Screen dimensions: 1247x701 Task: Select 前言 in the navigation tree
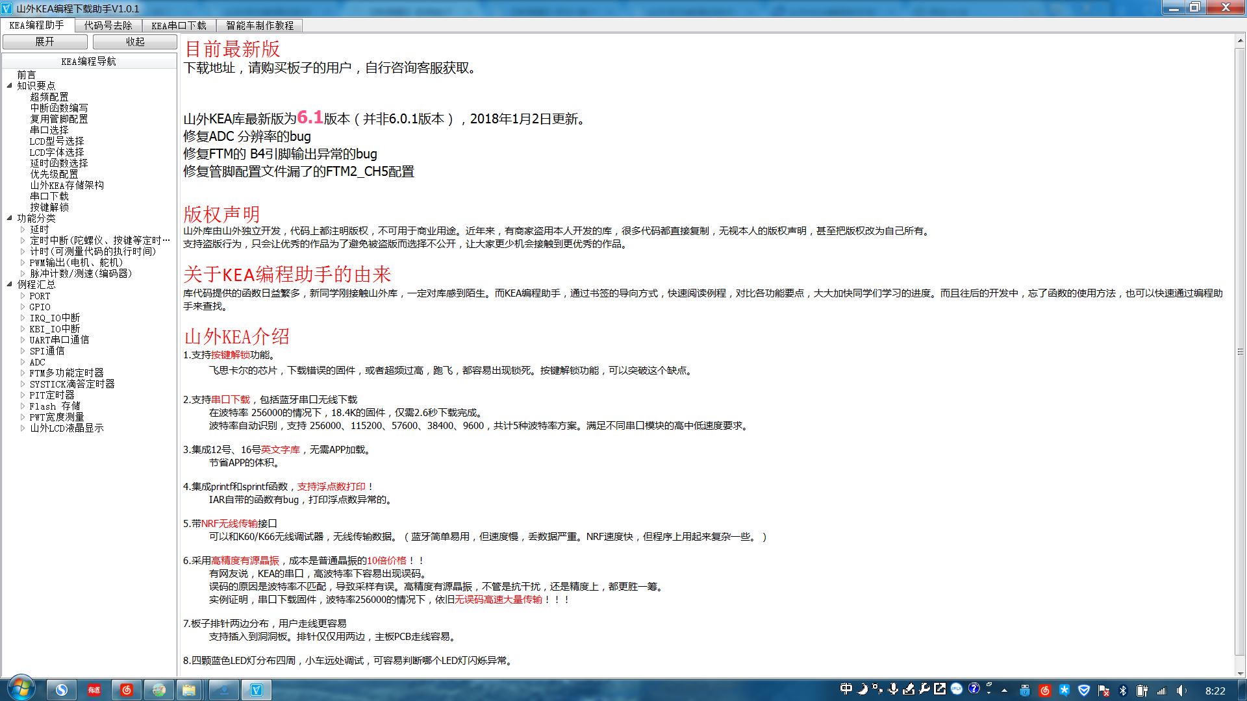tap(27, 75)
